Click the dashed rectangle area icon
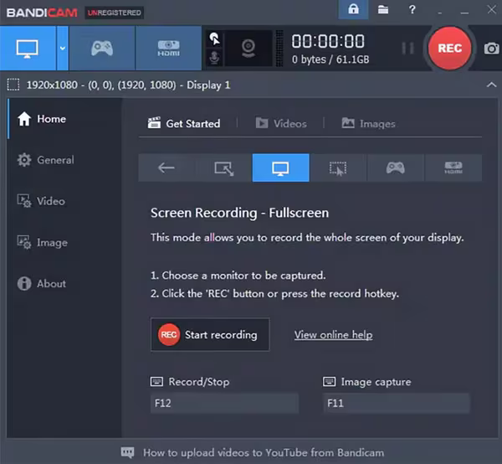The width and height of the screenshot is (502, 464). pos(13,85)
